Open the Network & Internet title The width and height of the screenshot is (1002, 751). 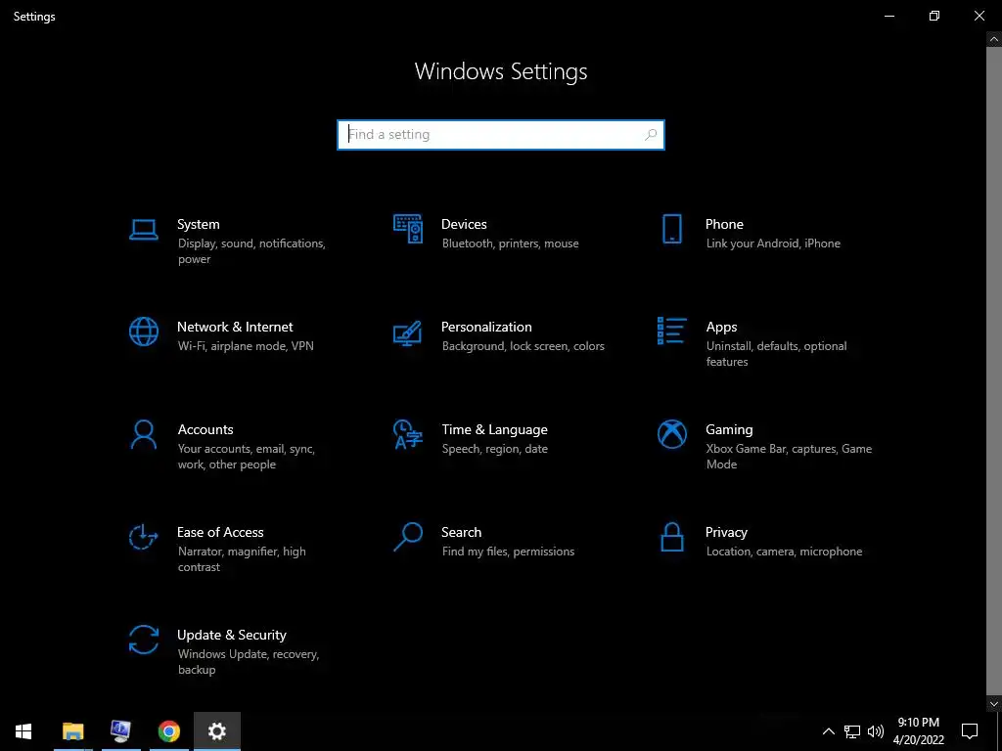(235, 327)
